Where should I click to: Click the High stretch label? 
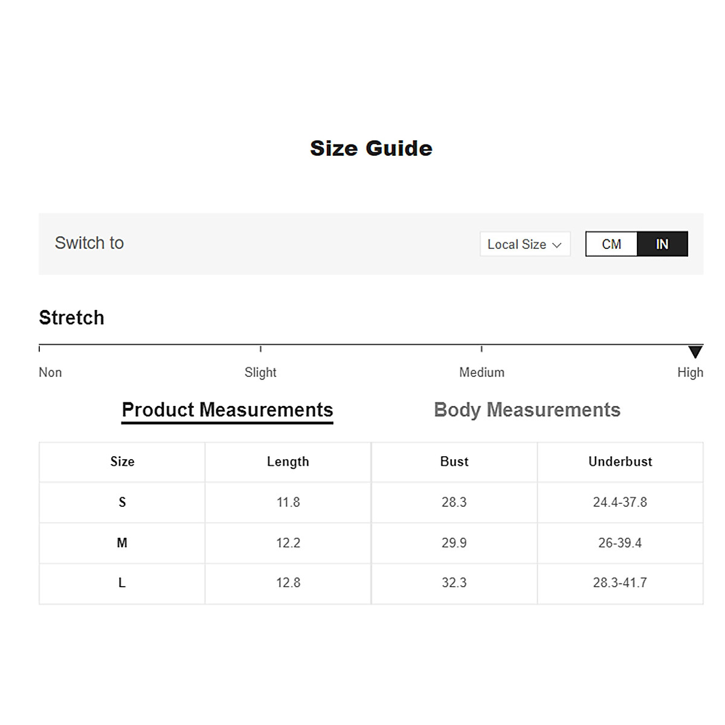[690, 372]
